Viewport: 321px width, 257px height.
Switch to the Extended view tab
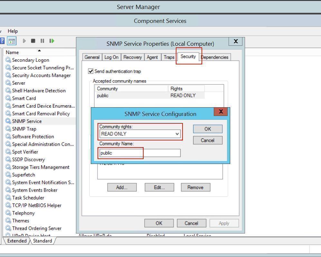[17, 241]
